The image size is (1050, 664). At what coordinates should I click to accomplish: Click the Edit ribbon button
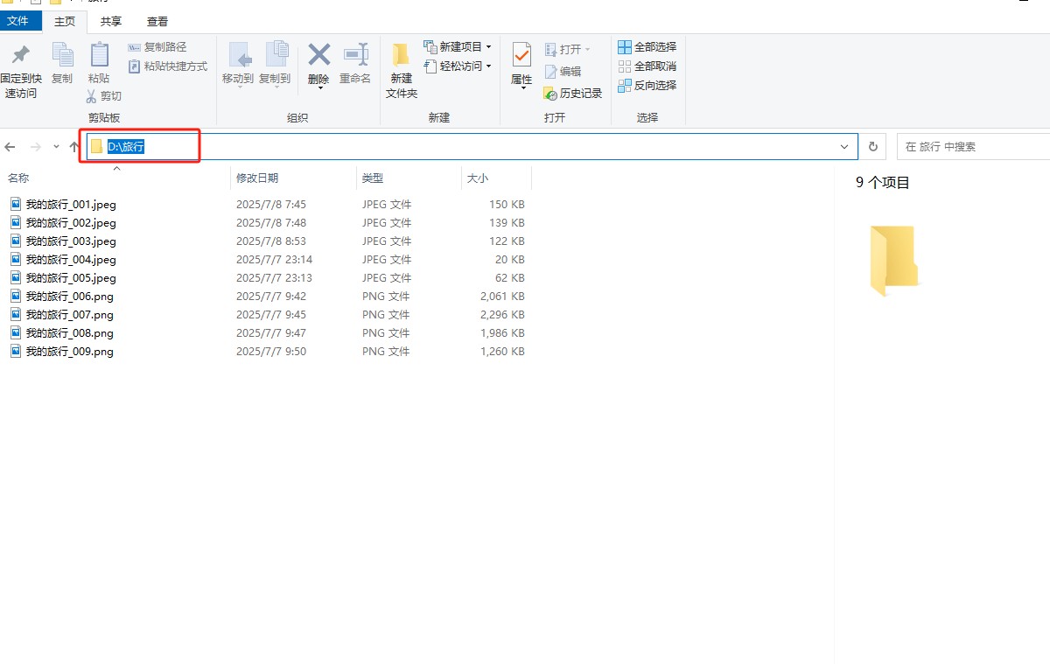click(563, 72)
